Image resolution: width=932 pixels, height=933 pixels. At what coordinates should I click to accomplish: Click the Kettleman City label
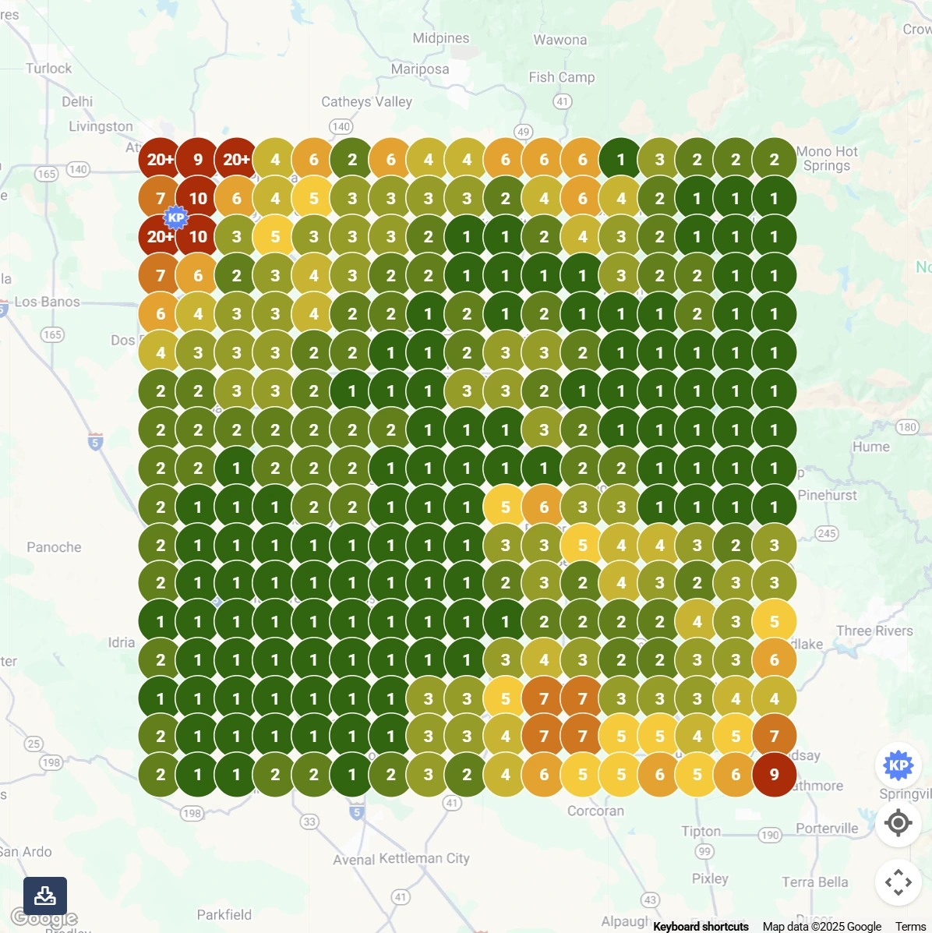click(x=424, y=858)
